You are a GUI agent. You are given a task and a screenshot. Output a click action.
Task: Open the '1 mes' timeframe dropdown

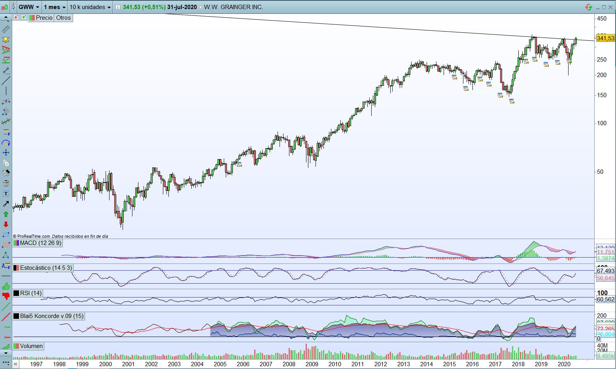[55, 7]
